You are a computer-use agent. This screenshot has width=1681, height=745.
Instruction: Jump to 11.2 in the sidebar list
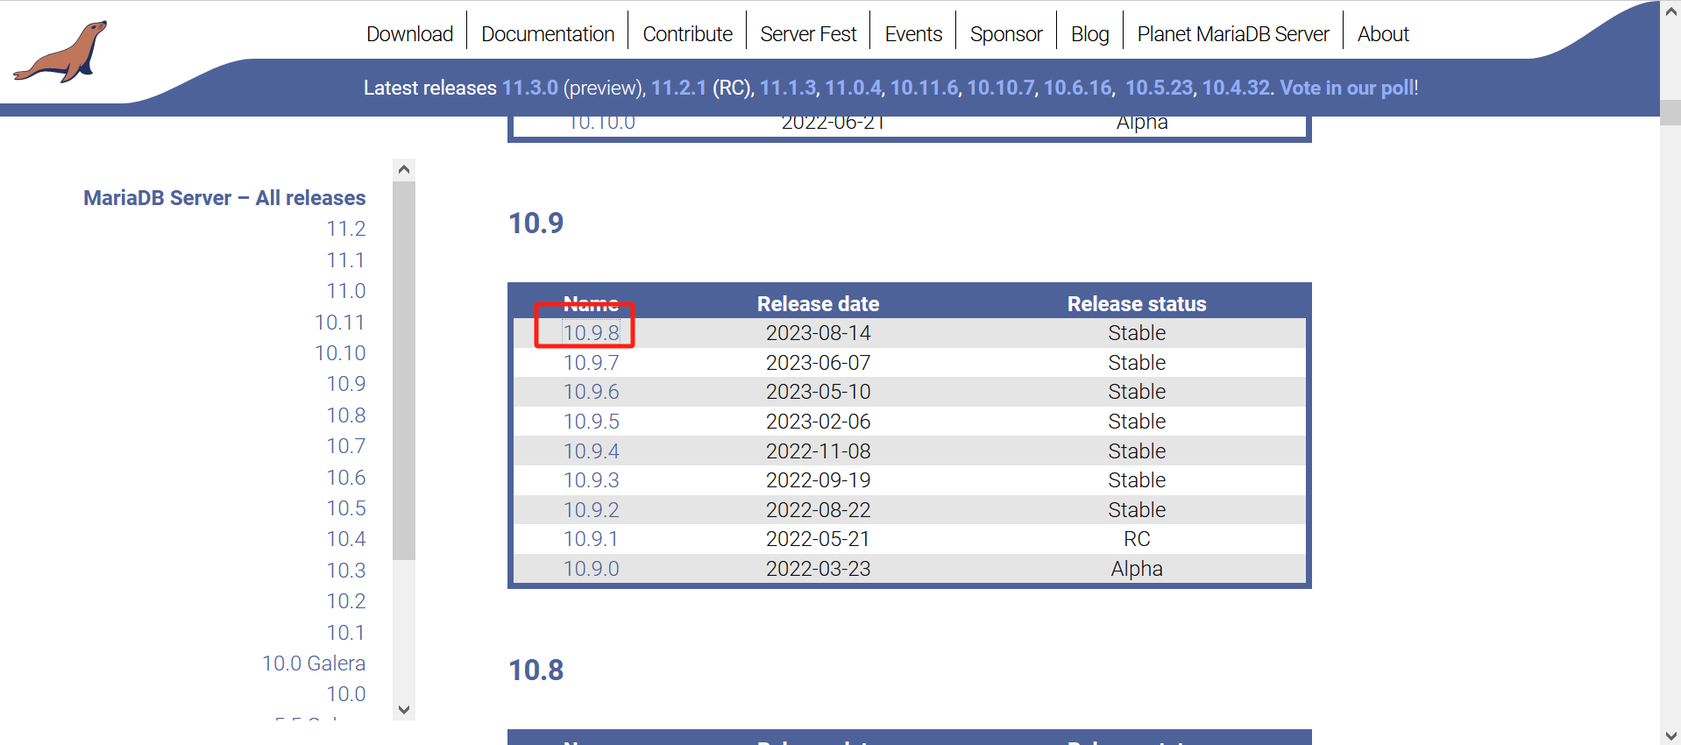pyautogui.click(x=346, y=229)
